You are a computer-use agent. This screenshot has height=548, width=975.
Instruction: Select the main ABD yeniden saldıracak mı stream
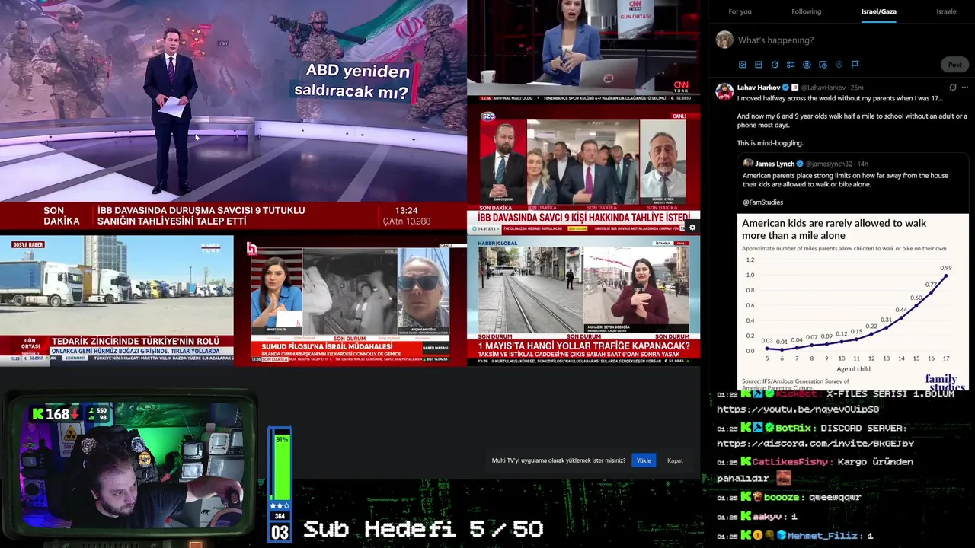pyautogui.click(x=233, y=114)
